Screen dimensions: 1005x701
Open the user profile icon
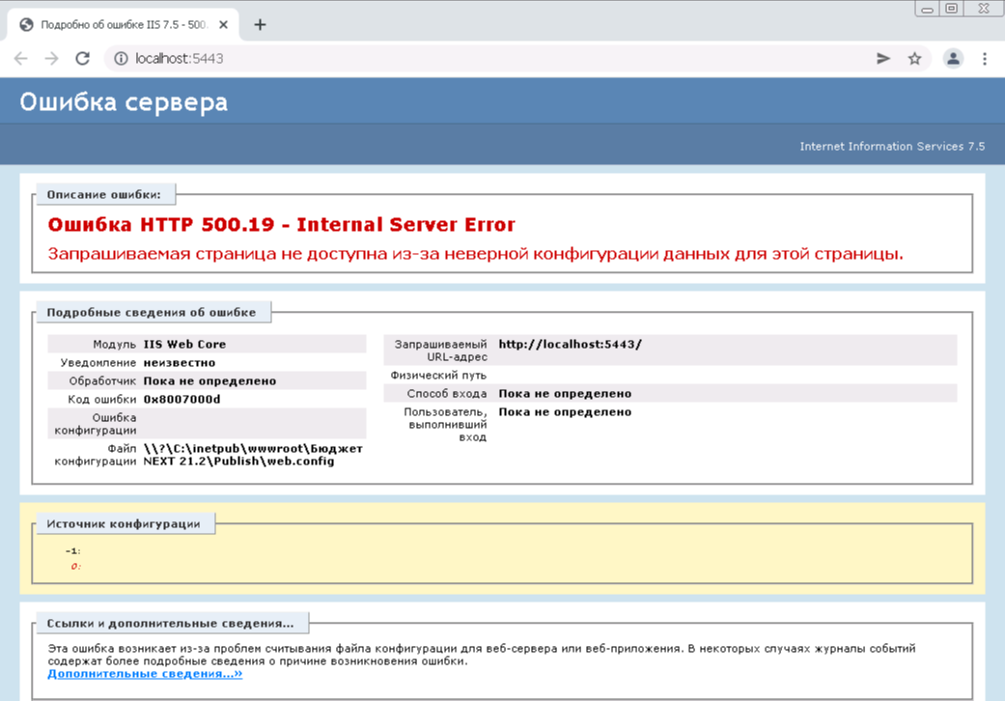(x=953, y=58)
